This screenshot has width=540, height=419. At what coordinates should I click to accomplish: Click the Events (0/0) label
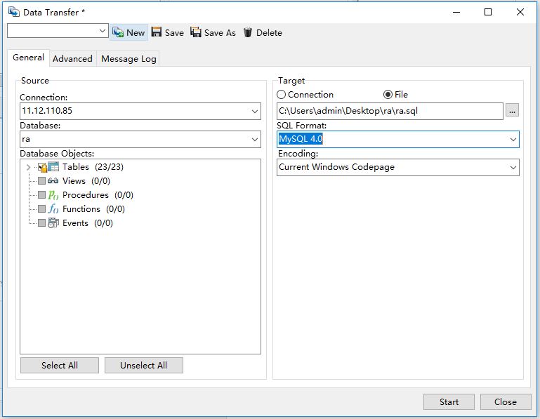click(x=88, y=223)
